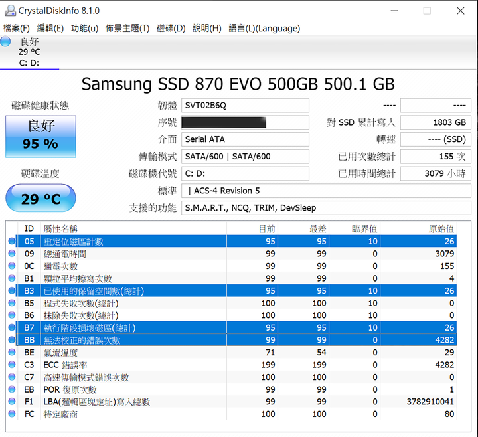Click the firmware field SVT02B6Q

[x=245, y=105]
